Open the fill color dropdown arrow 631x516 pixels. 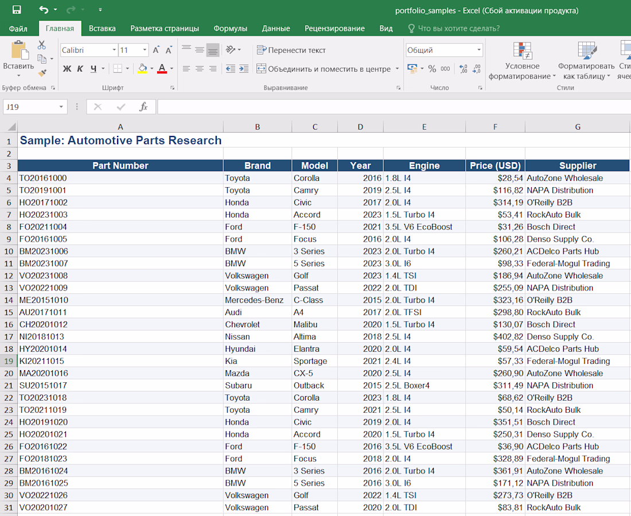(x=151, y=69)
